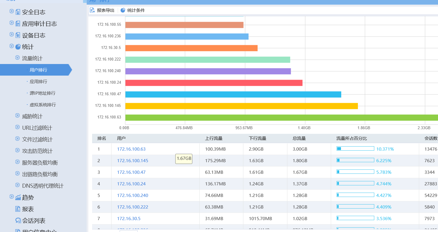Click the yellow bar for 172.16.100.145
Image resolution: width=438 pixels, height=232 pixels.
point(241,106)
